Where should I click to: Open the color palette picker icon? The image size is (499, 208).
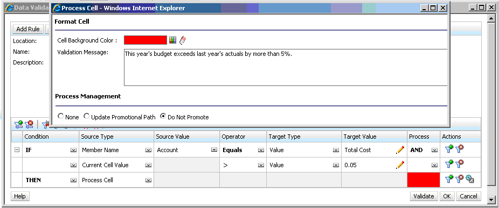172,40
